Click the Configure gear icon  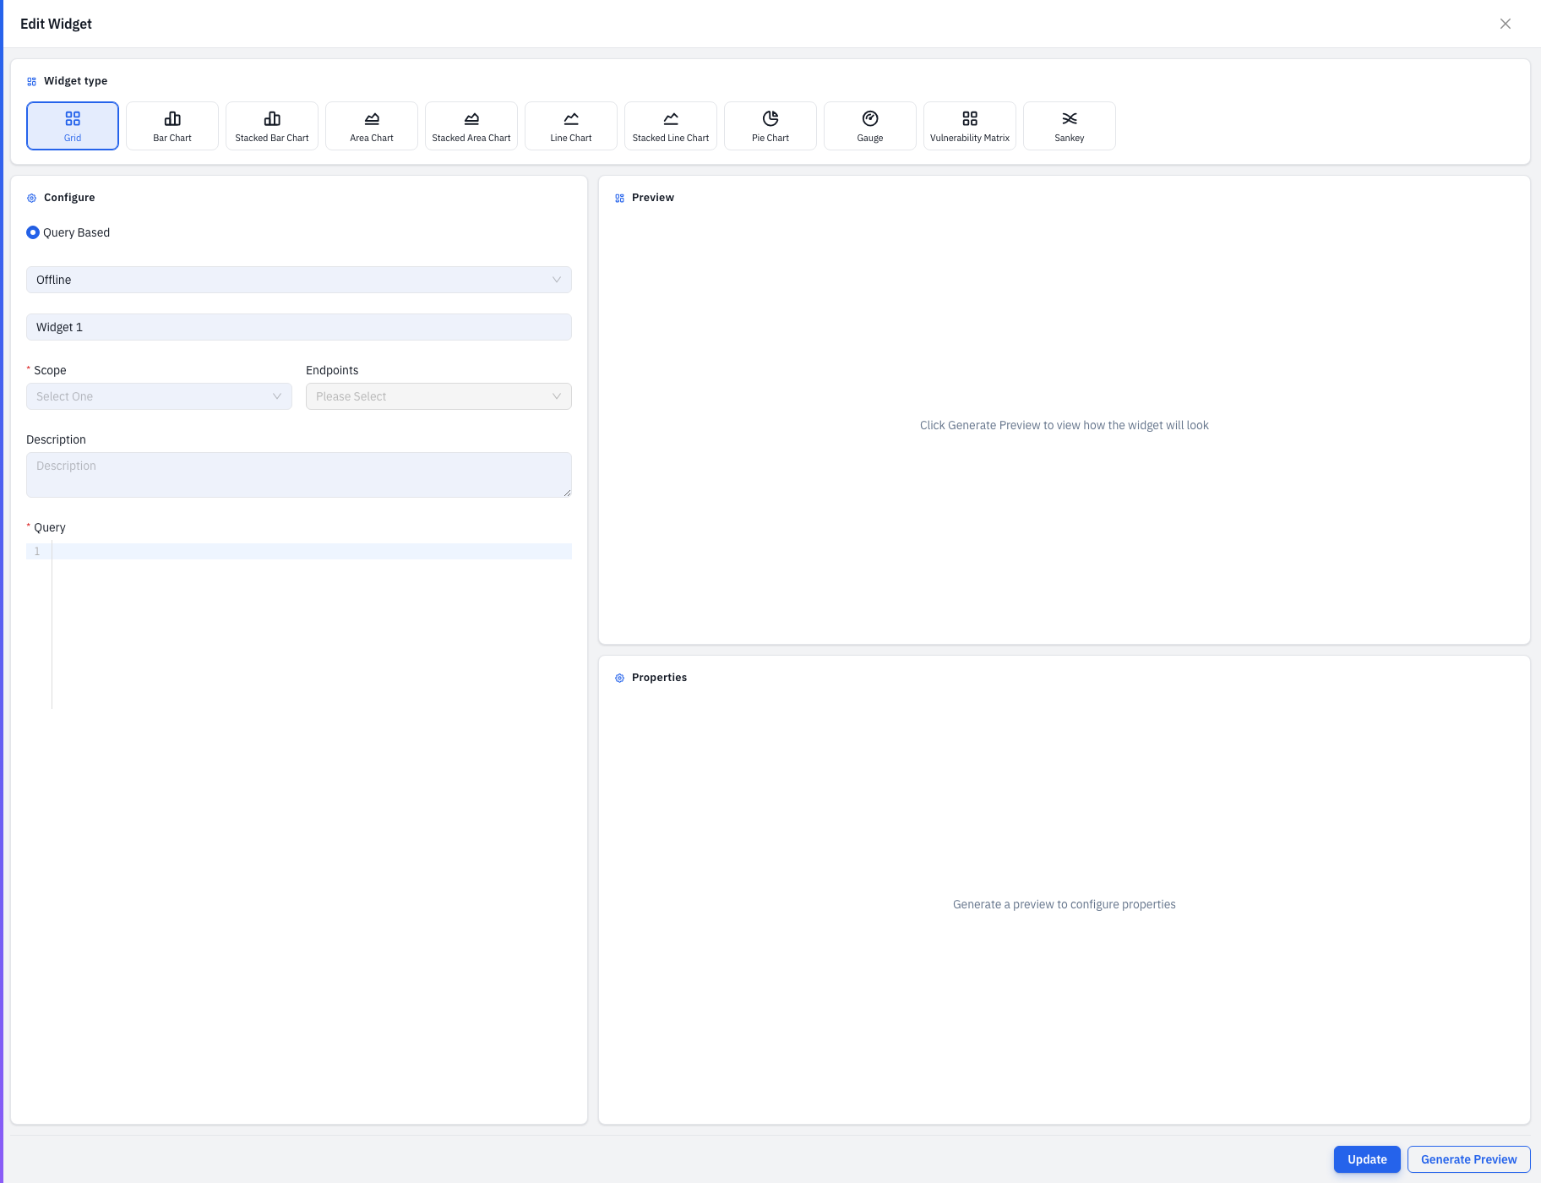pyautogui.click(x=31, y=198)
